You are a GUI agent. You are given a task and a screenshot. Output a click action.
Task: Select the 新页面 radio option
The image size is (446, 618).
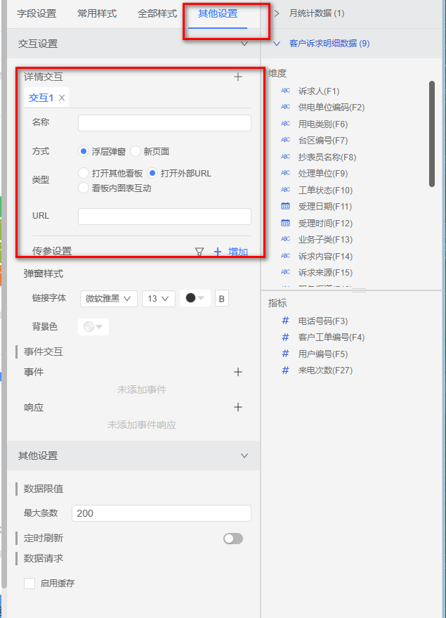136,151
